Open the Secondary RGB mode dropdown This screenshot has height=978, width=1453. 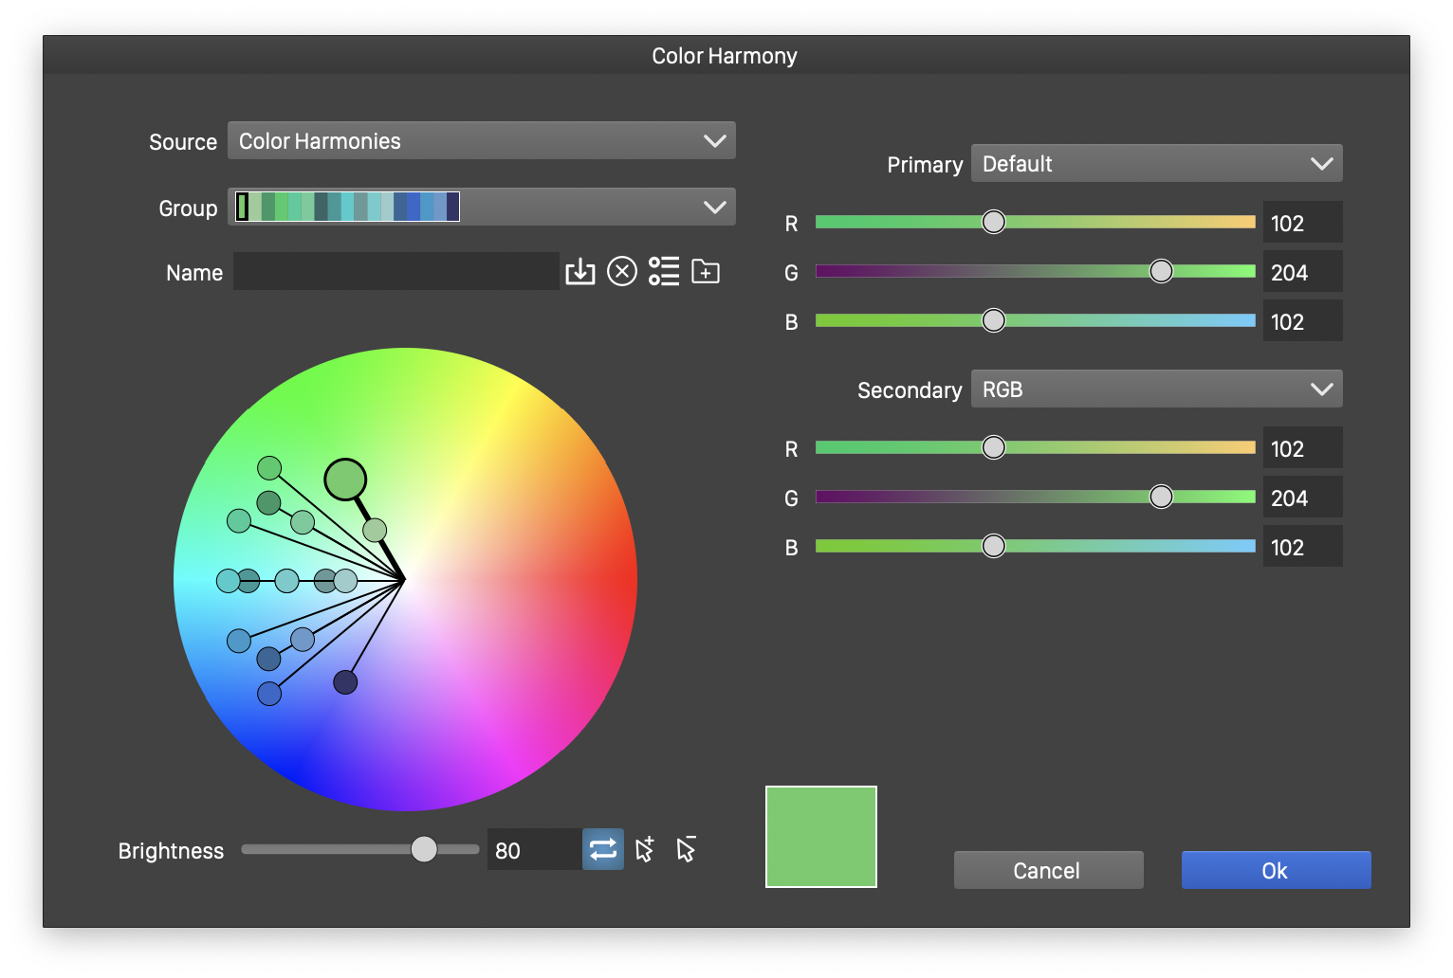click(1156, 389)
